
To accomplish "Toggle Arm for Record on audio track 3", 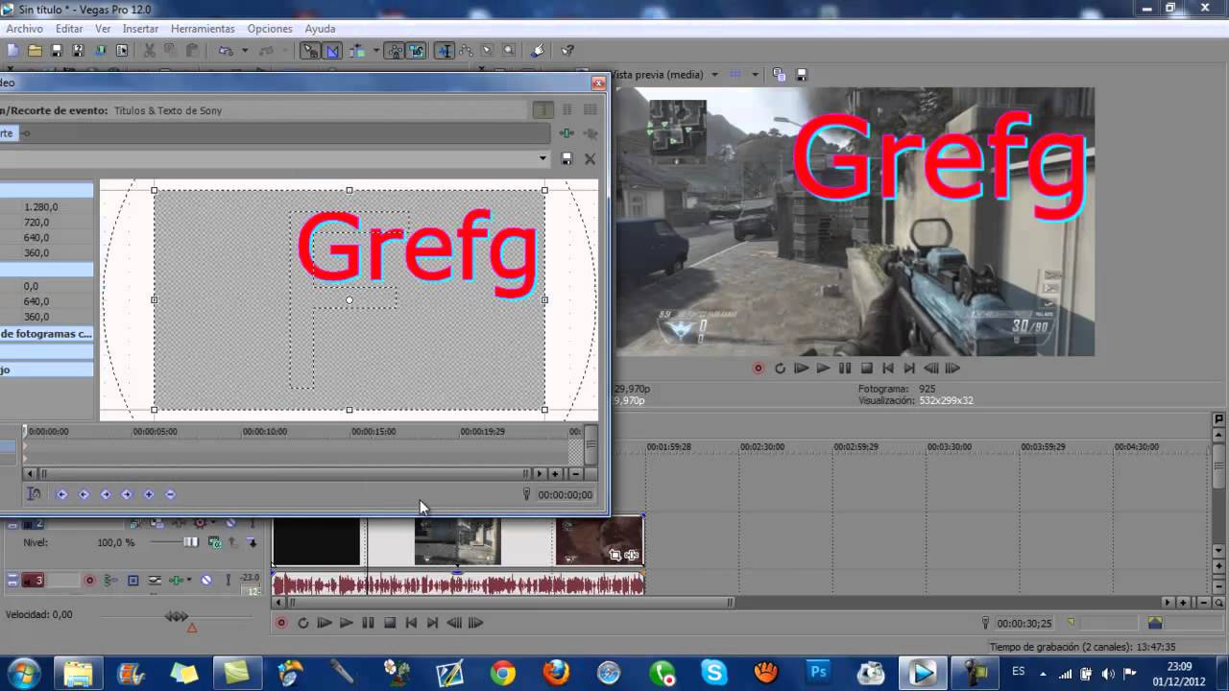I will 89,581.
